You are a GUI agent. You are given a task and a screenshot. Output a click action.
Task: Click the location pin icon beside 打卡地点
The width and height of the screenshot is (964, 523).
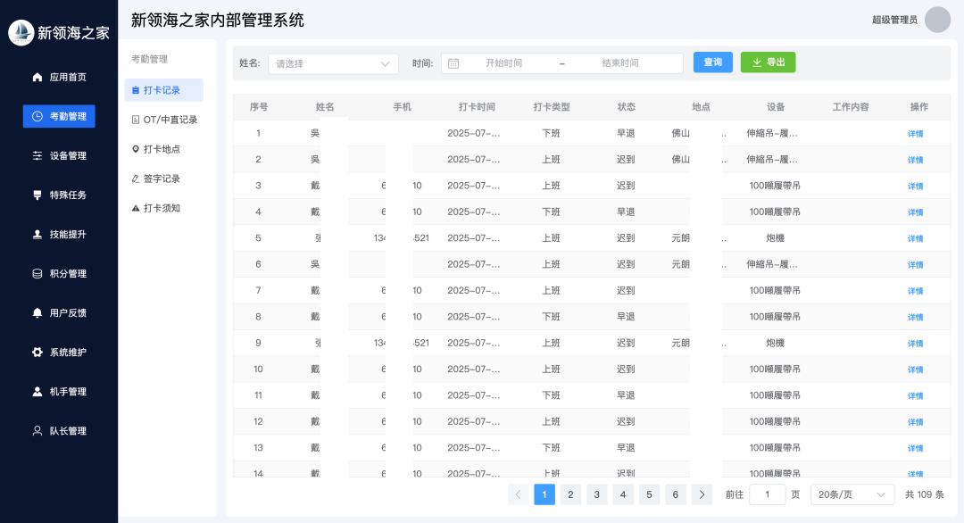[x=136, y=149]
